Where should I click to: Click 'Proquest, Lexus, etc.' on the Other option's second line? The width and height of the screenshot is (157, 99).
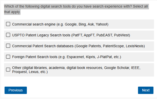[30, 72]
